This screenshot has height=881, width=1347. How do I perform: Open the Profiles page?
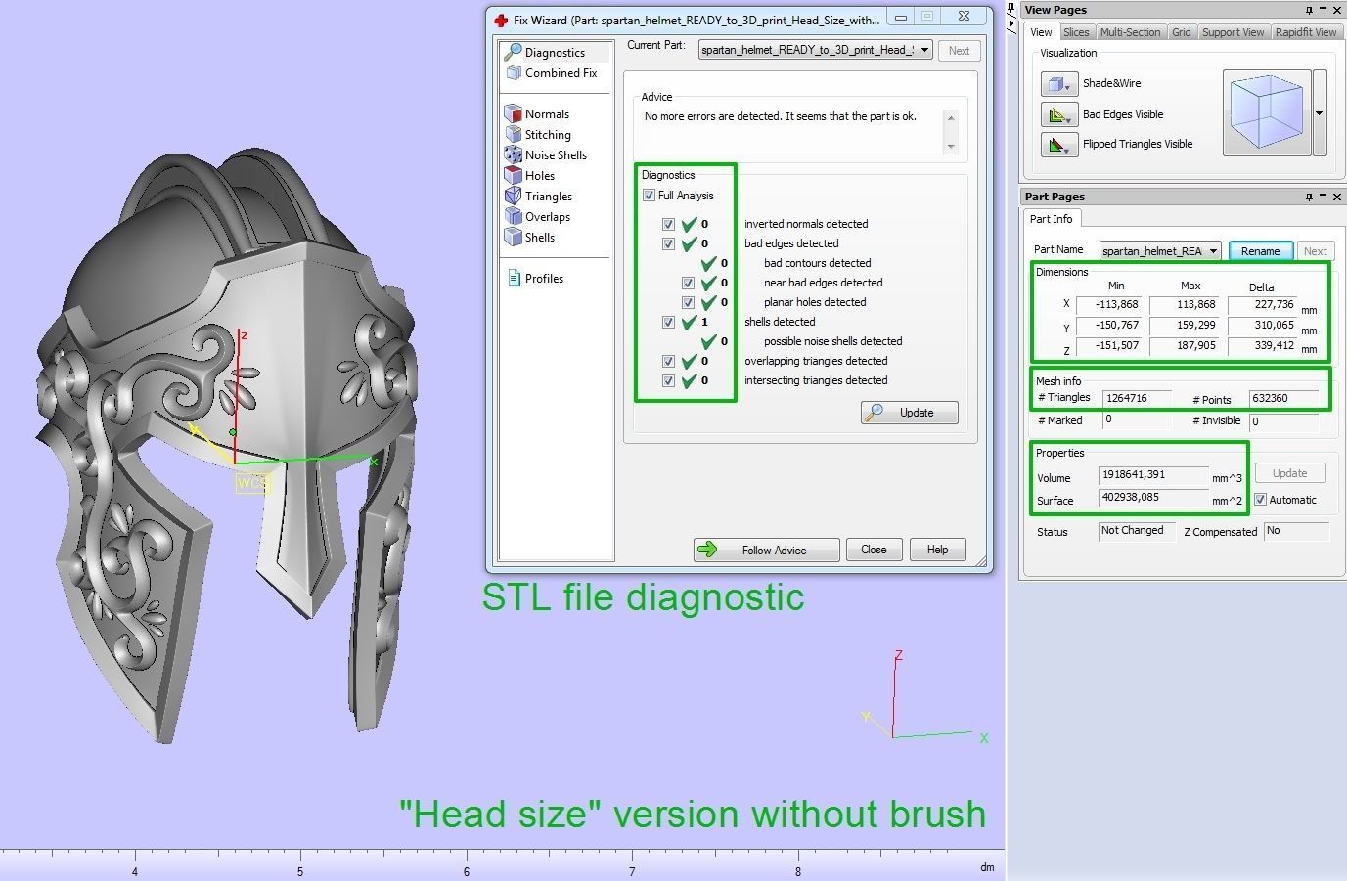(535, 279)
